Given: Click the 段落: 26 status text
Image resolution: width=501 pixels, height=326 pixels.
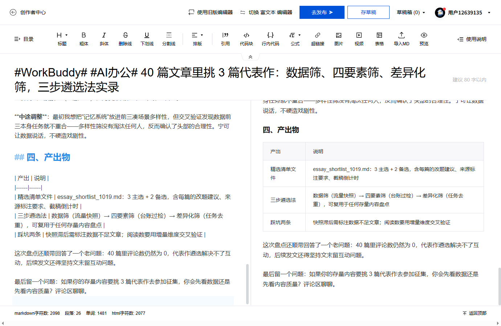Looking at the screenshot, I should coord(73,313).
